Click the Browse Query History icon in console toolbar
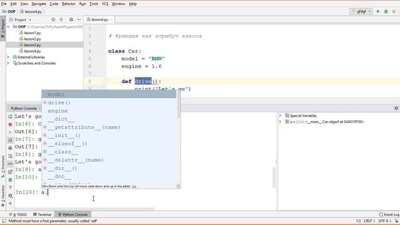Viewport: 400px width, 225px height. point(10,172)
